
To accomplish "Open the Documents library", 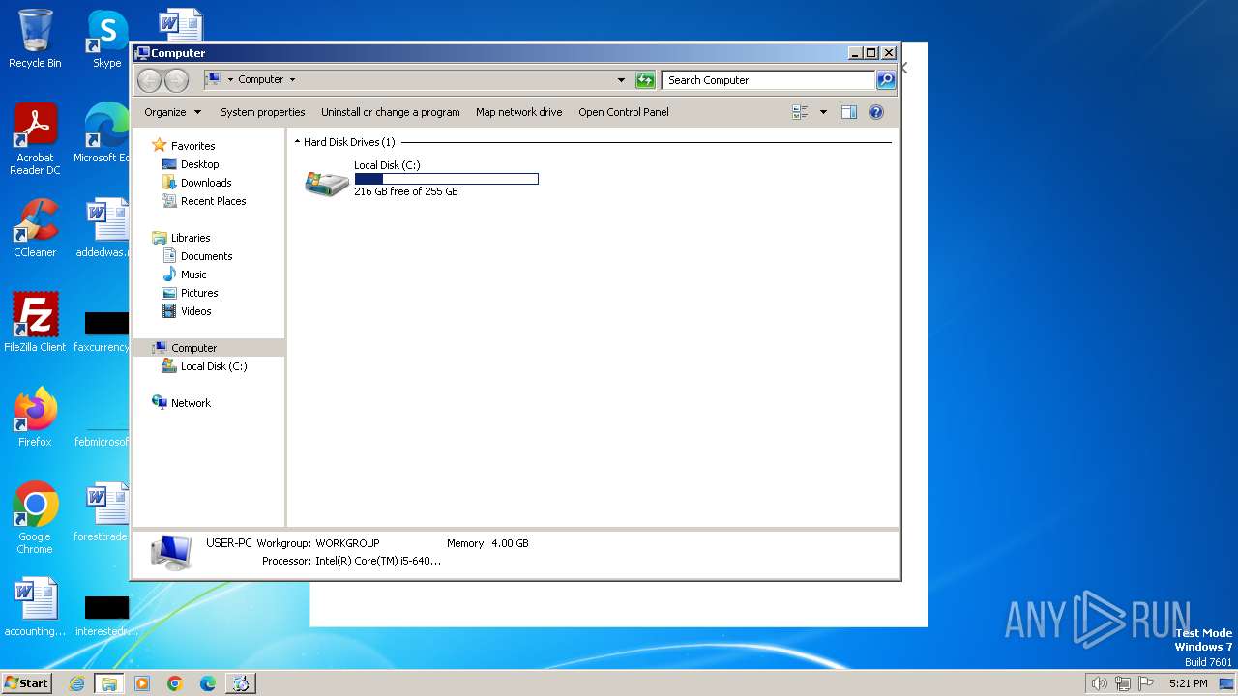I will pyautogui.click(x=206, y=256).
